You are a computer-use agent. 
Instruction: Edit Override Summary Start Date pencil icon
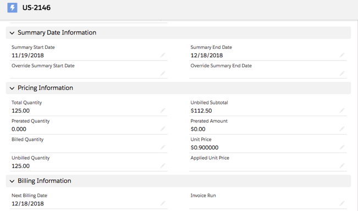[163, 73]
